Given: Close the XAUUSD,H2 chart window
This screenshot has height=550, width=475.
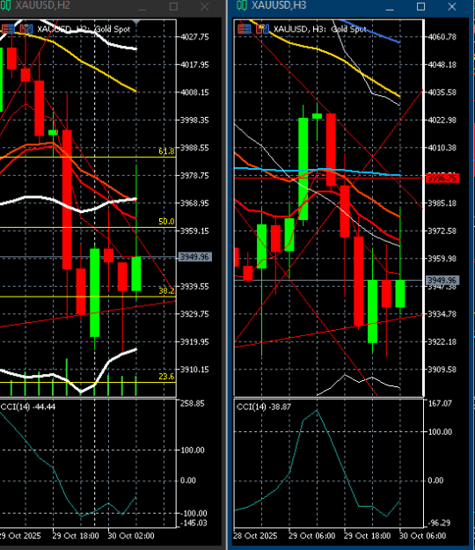Looking at the screenshot, I should (204, 7).
